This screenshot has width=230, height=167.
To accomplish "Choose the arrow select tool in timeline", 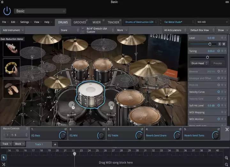I will click(x=4, y=157).
